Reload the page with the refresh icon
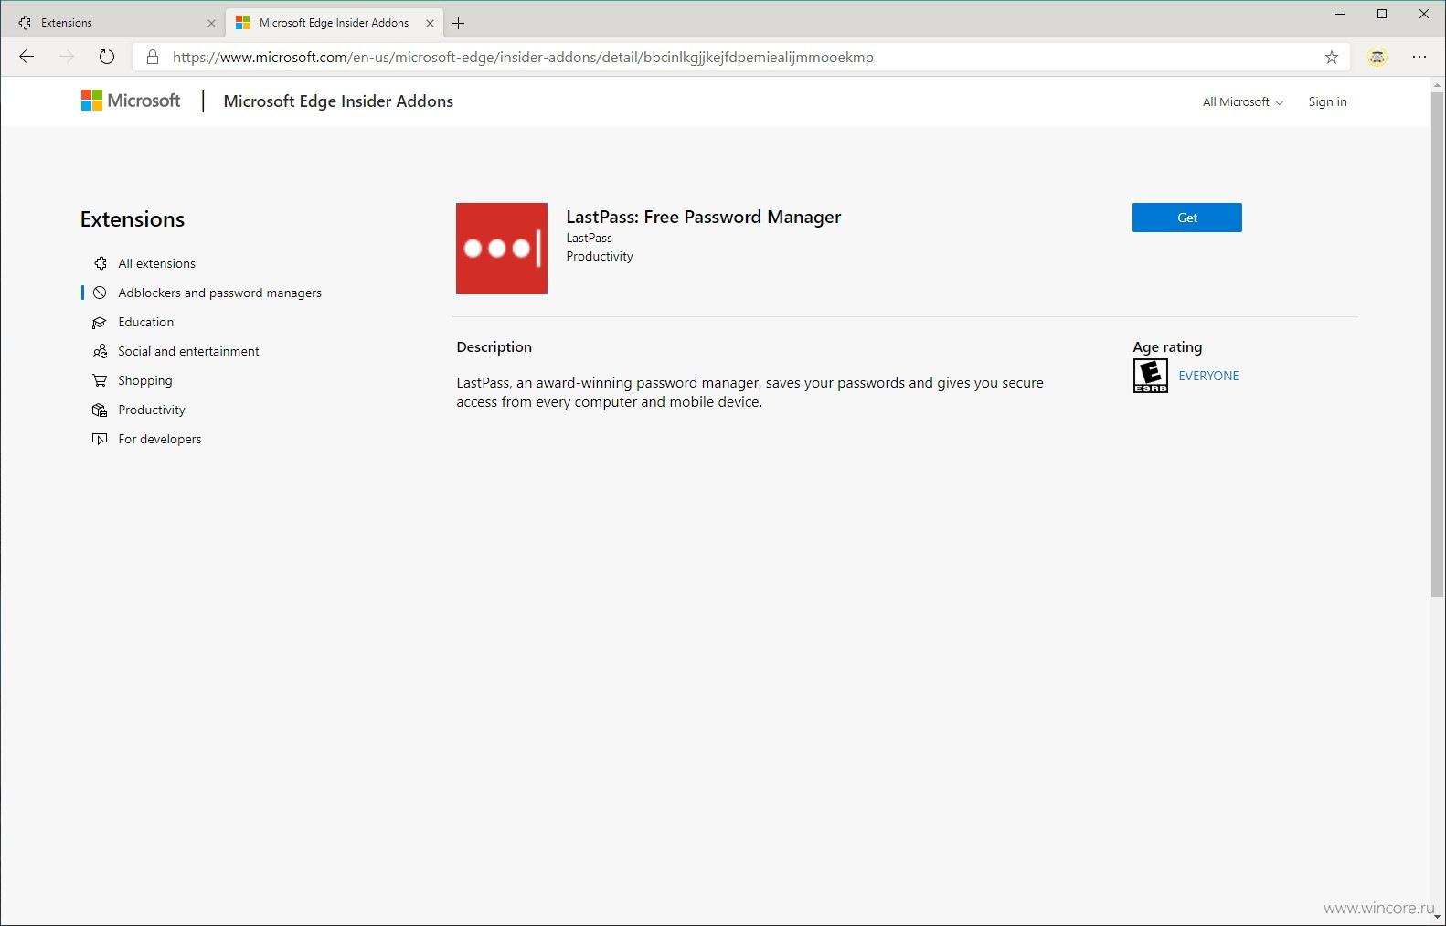This screenshot has height=926, width=1446. [107, 57]
